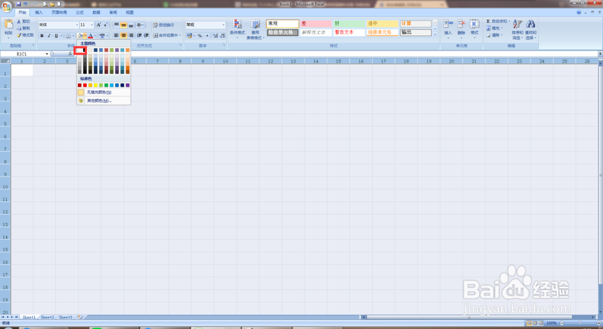Click the text orientation angled icon
Viewport: 603px width, 329px height.
tap(139, 25)
